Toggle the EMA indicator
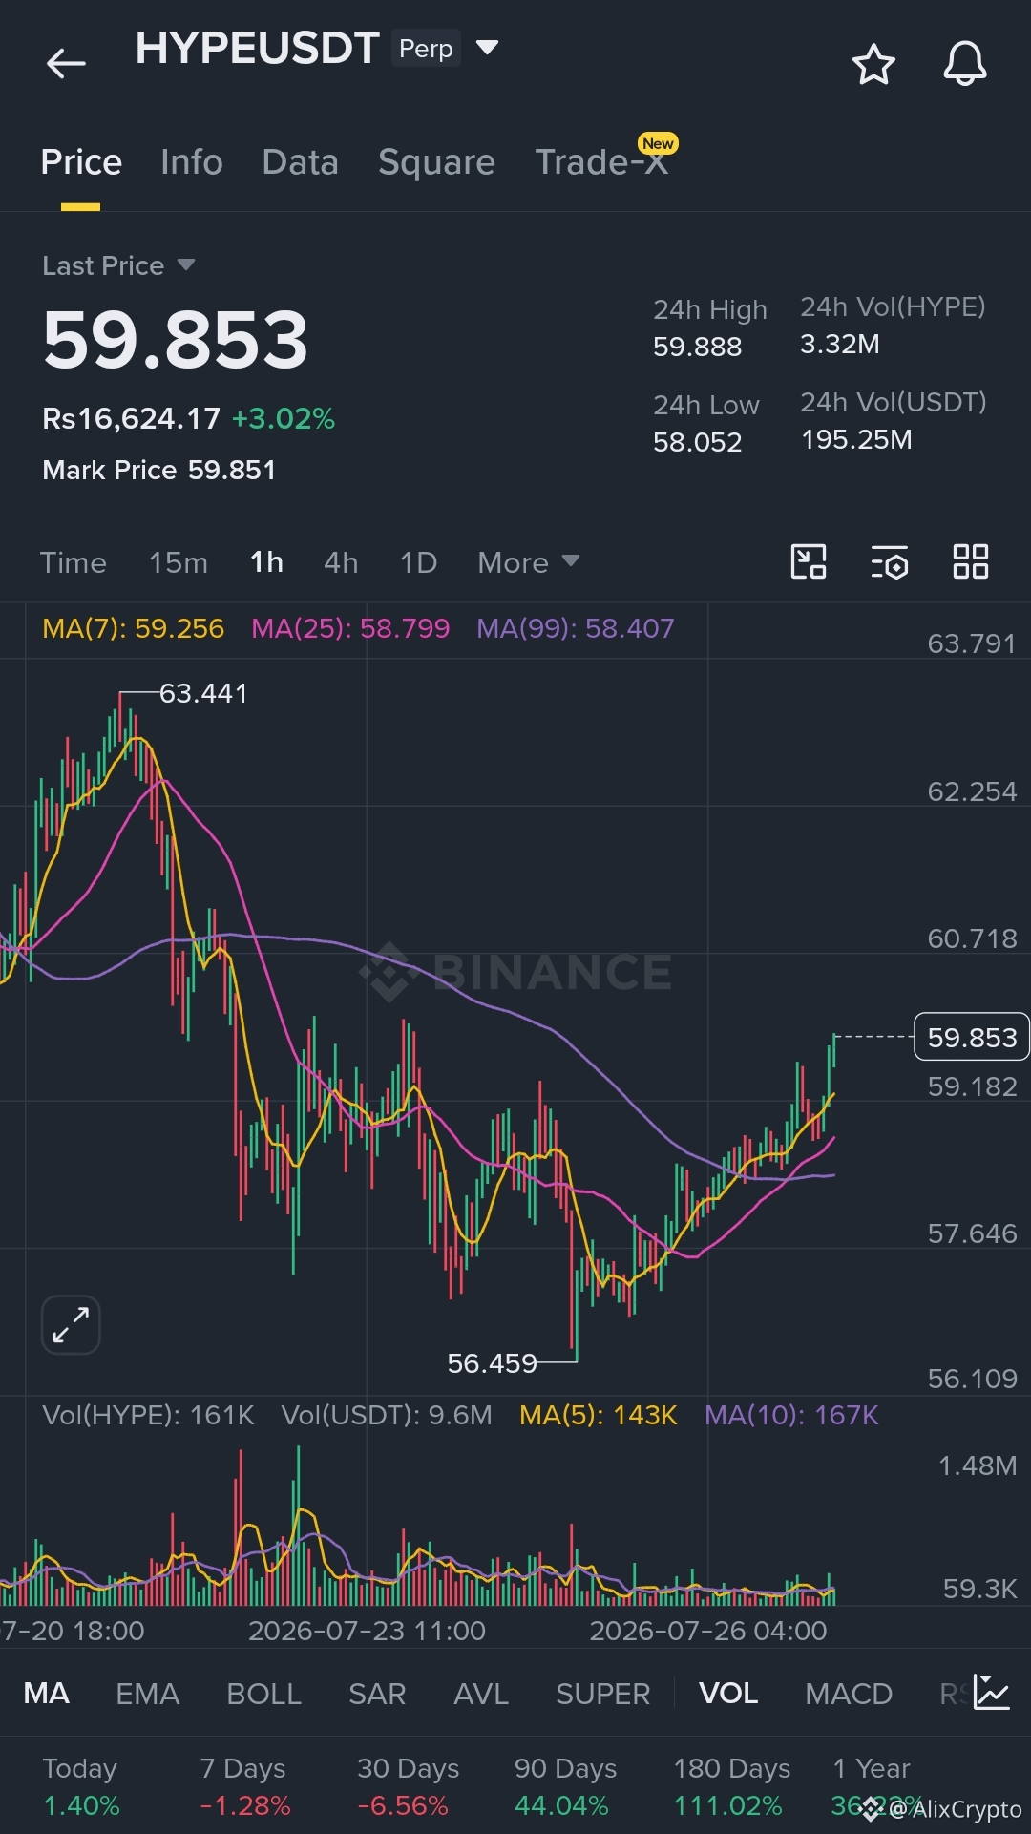Image resolution: width=1031 pixels, height=1834 pixels. tap(147, 1693)
